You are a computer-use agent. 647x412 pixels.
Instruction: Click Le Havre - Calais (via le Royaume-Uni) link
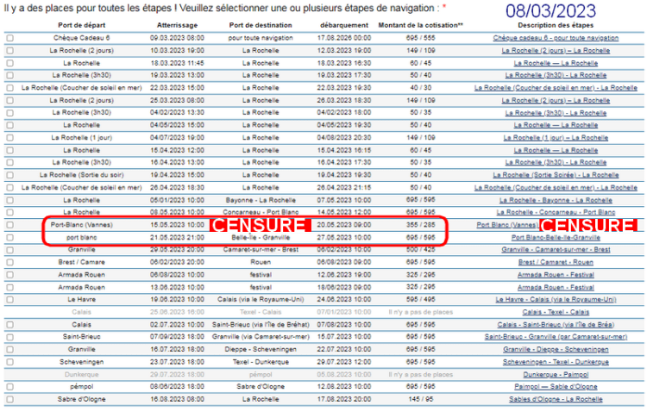556,299
